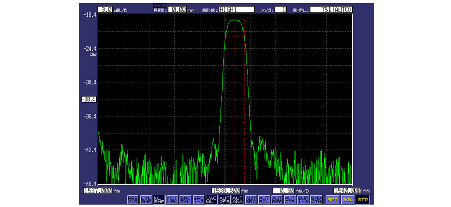Toggle the SRC ZOM indicator

tap(185, 200)
